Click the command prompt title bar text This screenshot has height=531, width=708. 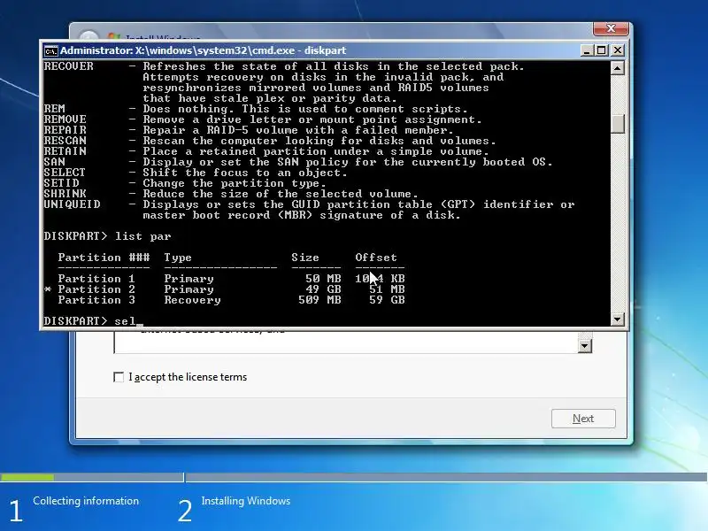pos(204,50)
